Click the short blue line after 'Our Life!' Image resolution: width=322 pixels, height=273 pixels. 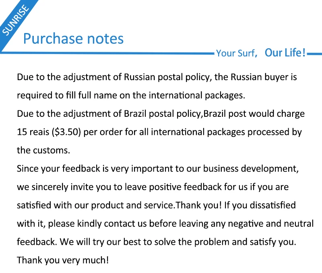point(314,54)
